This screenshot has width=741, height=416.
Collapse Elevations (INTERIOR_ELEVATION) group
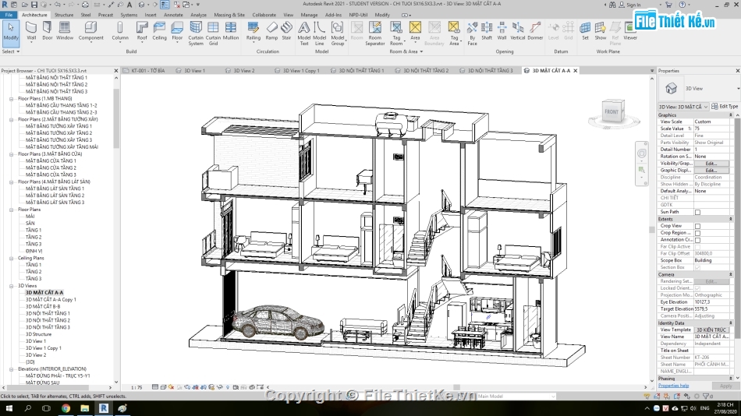click(x=12, y=369)
